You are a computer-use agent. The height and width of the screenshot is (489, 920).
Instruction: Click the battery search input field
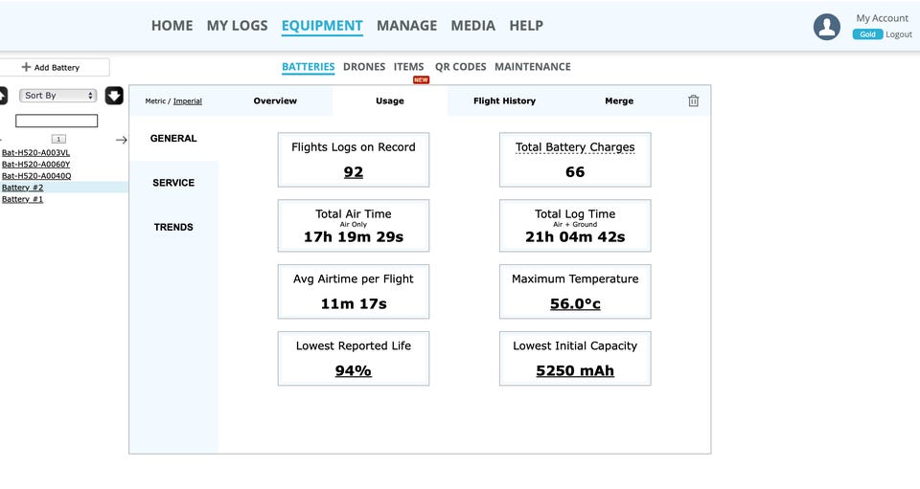tap(57, 121)
